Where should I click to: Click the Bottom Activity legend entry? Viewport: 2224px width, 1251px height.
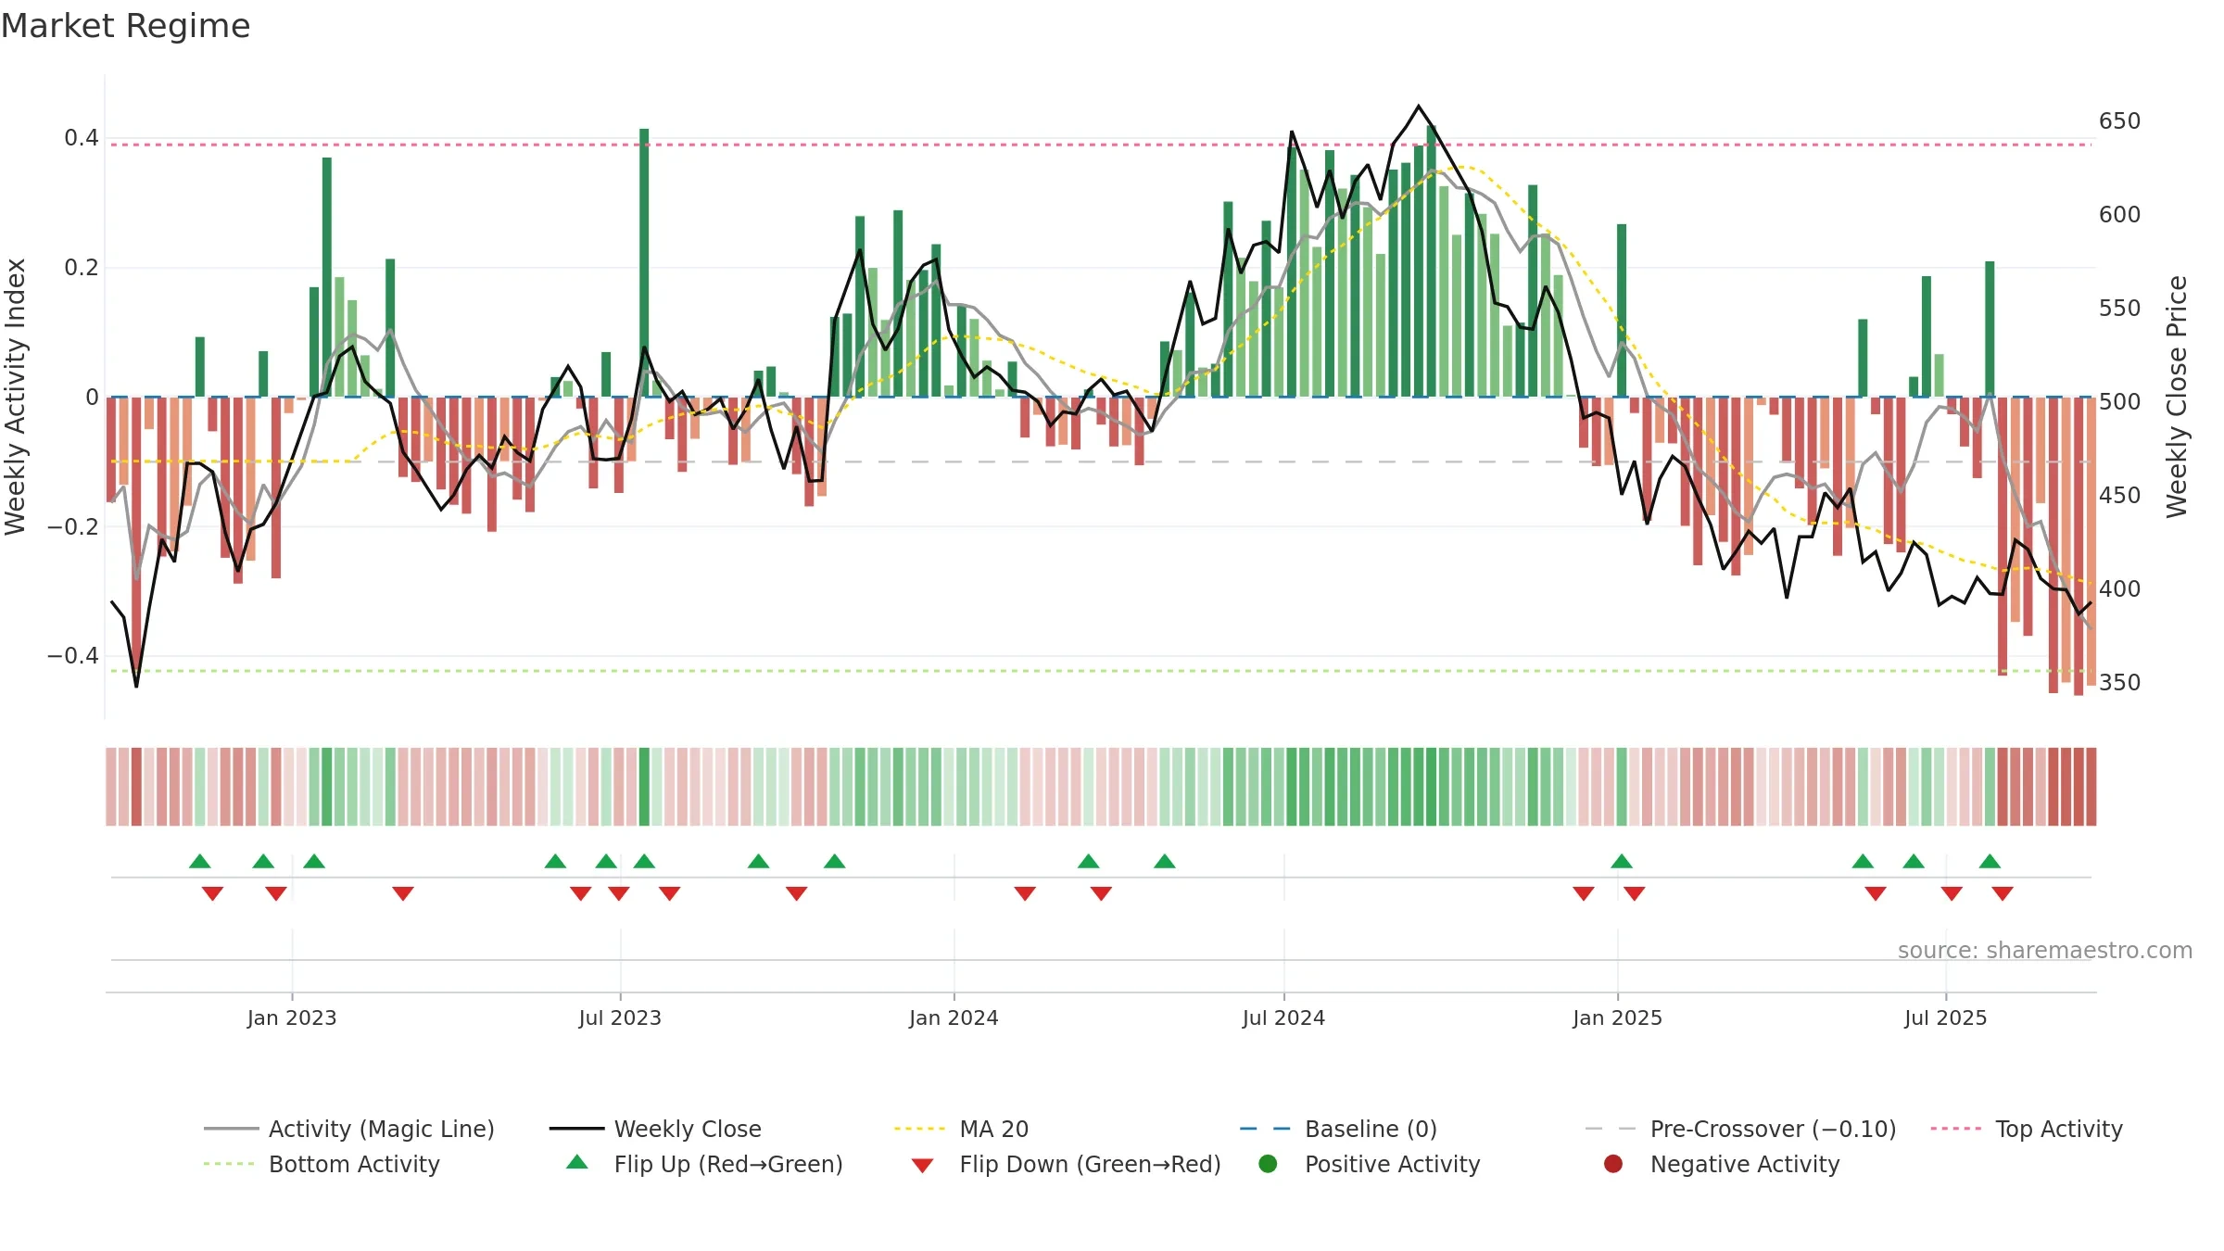point(322,1164)
